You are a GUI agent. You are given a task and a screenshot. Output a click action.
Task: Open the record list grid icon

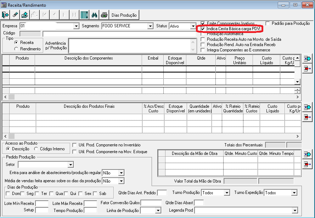[x=84, y=15]
